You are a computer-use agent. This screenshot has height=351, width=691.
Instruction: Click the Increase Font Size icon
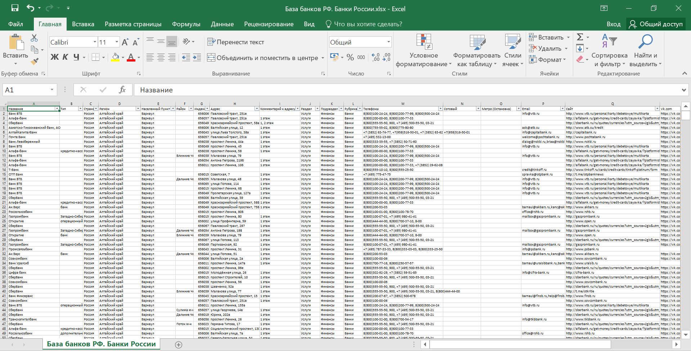[x=125, y=42]
